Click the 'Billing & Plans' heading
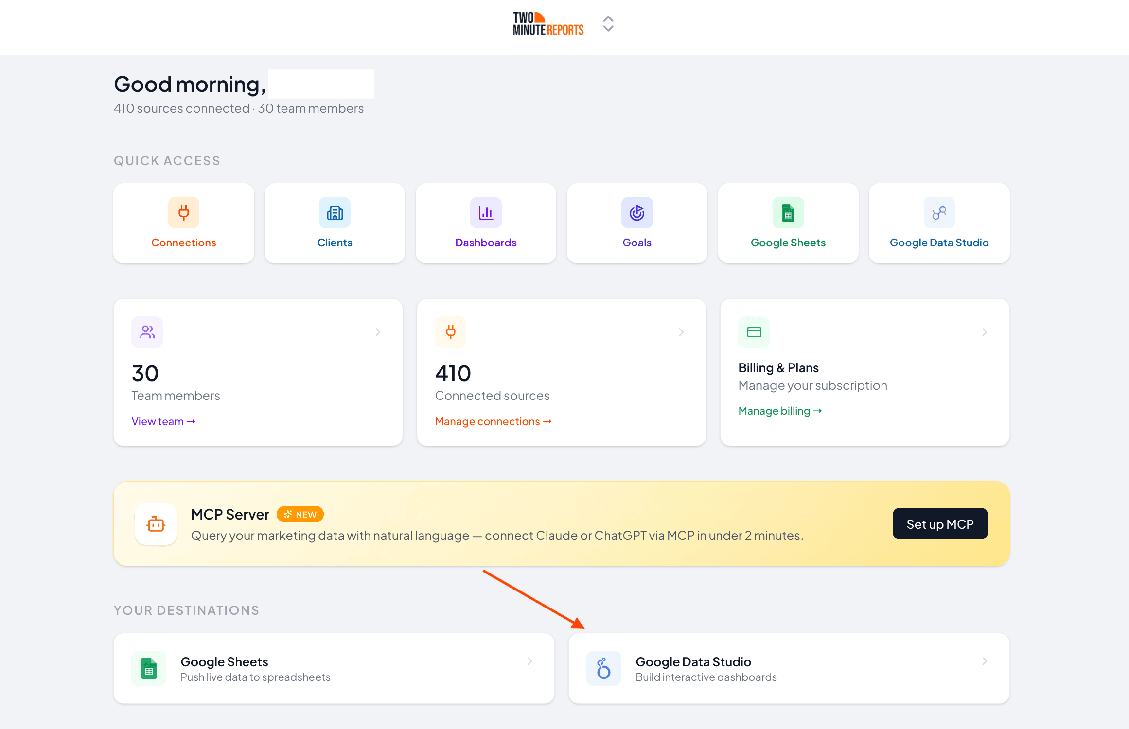Viewport: 1129px width, 729px height. 778,368
